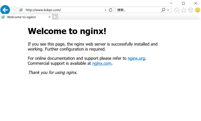This screenshot has height=121, width=201.
Task: Expand the search provider dropdown arrow
Action: [168, 10]
